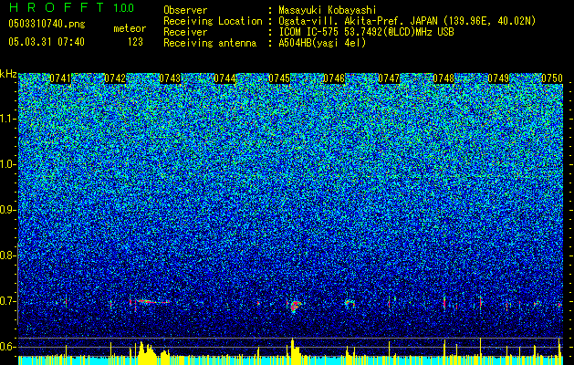The image size is (574, 365).
Task: Select the filename 0503310740.png
Action: click(47, 24)
